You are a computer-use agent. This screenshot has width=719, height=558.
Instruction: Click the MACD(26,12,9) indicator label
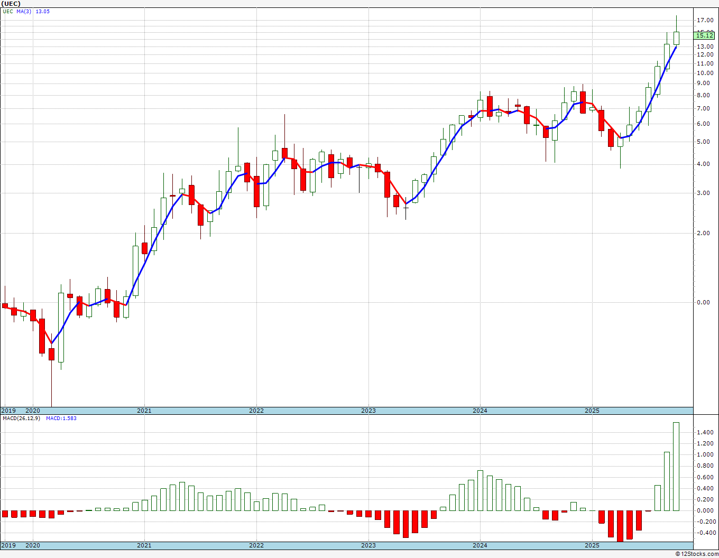(21, 418)
